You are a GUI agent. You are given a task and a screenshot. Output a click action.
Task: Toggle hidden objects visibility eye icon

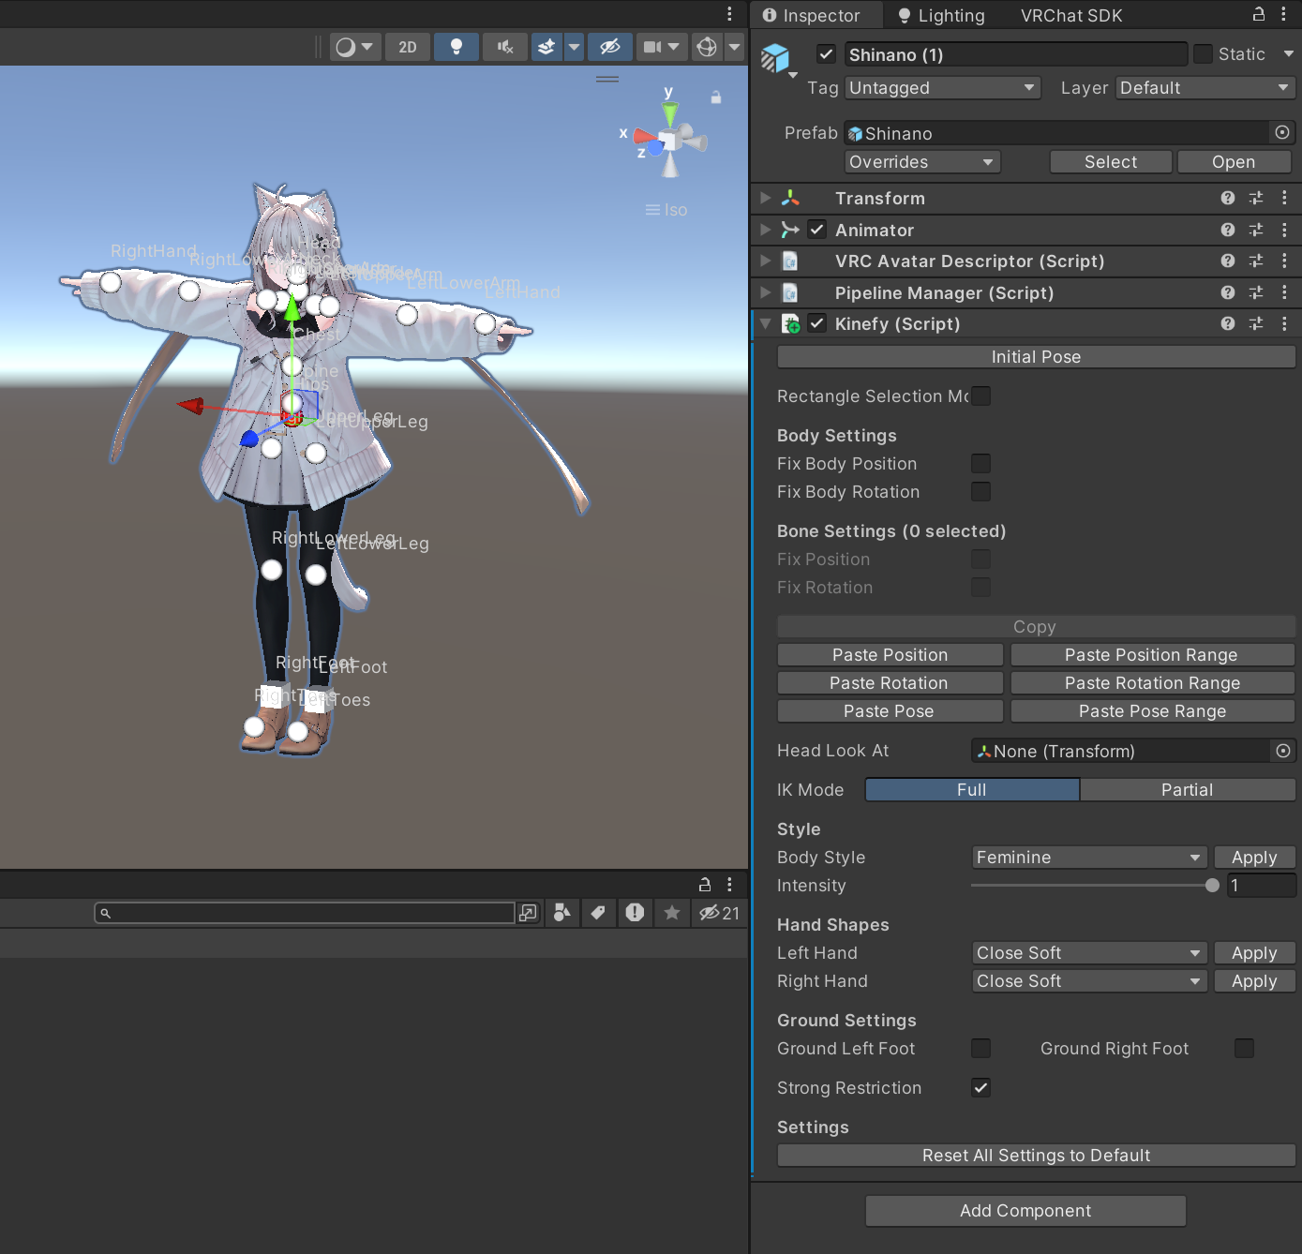pyautogui.click(x=610, y=47)
